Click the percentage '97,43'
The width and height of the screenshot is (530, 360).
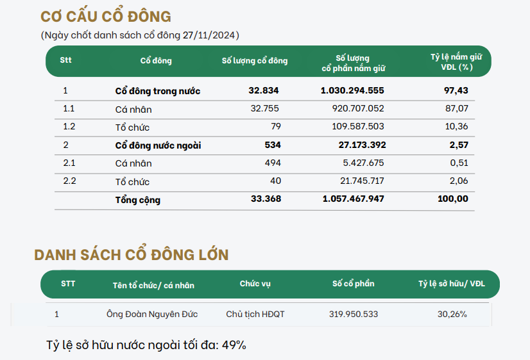456,90
